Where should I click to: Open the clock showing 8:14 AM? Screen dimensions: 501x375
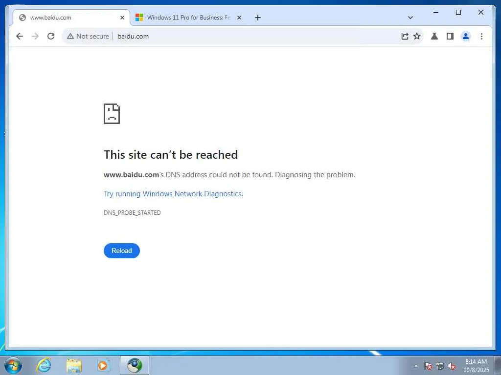[x=476, y=366]
